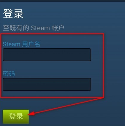The width and height of the screenshot is (125, 126).
Task: Click the '密码' label text
Action: click(9, 74)
